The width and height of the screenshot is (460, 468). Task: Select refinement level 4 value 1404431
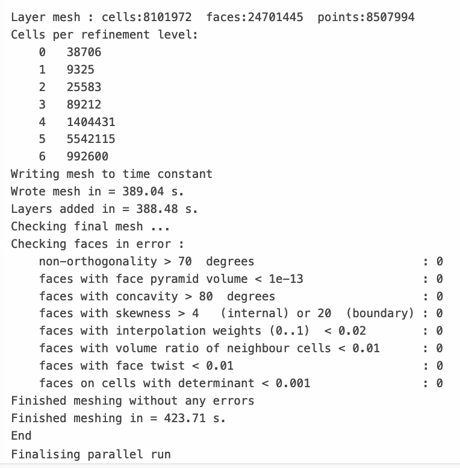[91, 122]
